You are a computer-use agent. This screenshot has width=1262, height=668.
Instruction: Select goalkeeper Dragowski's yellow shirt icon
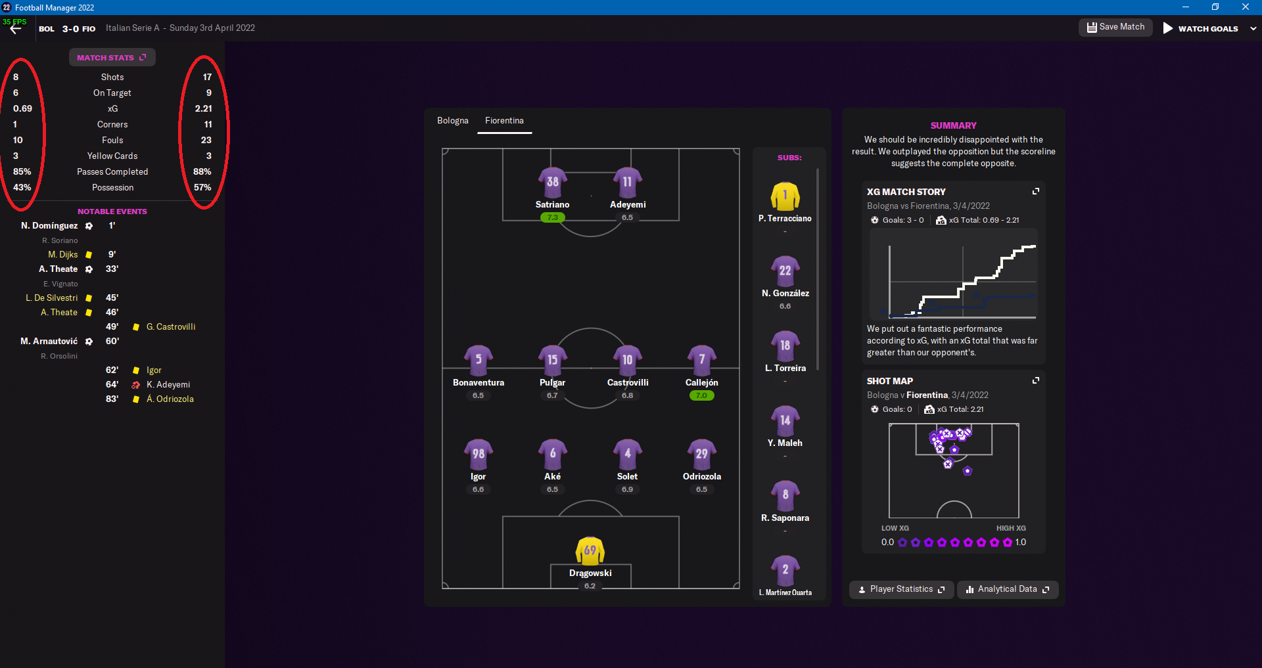pyautogui.click(x=590, y=550)
